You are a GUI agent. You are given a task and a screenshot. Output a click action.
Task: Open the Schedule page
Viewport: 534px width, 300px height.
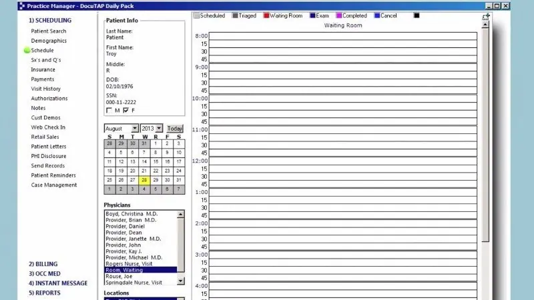click(x=42, y=51)
